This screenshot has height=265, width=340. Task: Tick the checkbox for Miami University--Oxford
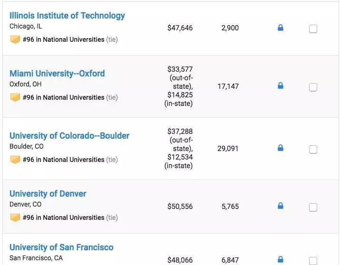(x=313, y=87)
